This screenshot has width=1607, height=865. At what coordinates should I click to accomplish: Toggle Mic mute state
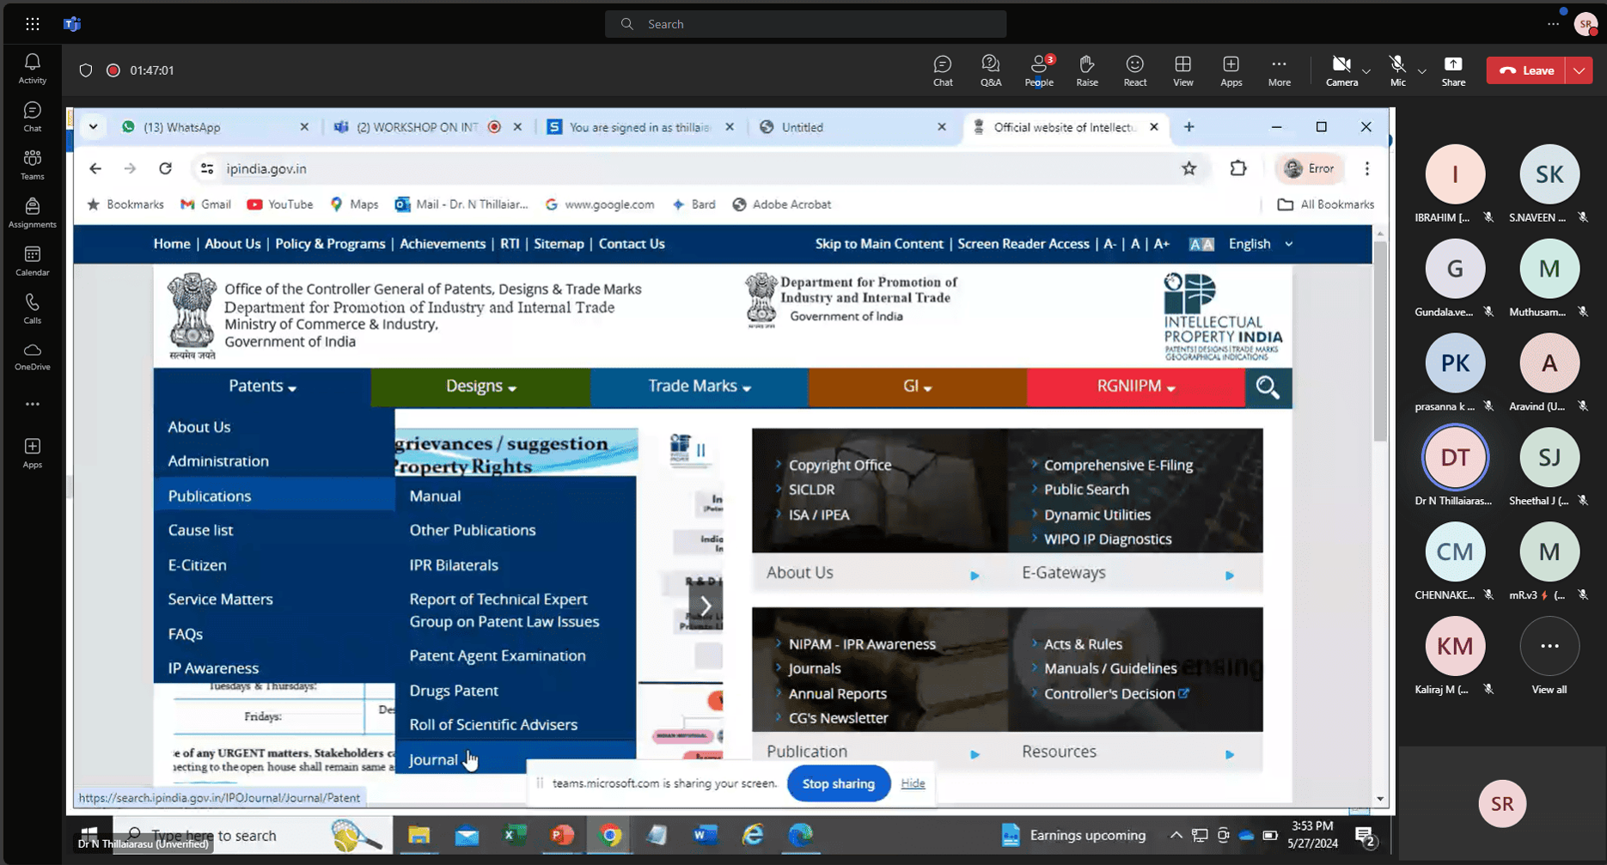point(1397,70)
